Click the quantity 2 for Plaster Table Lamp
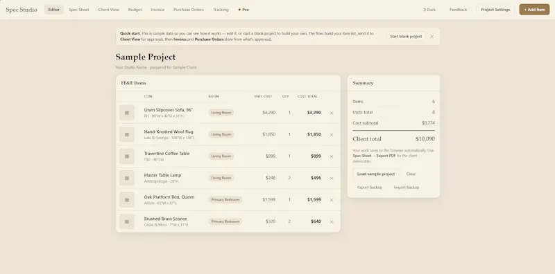The height and width of the screenshot is (274, 555). [289, 178]
